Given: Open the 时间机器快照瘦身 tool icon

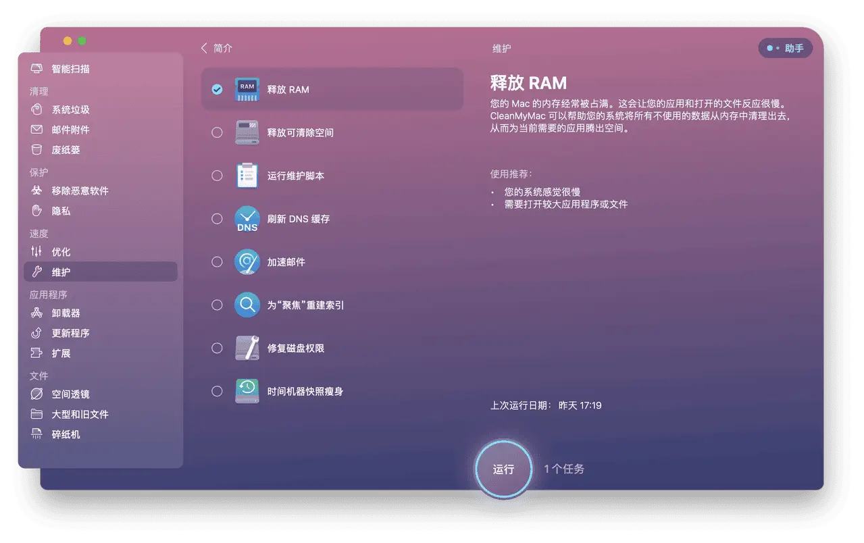Looking at the screenshot, I should pyautogui.click(x=247, y=391).
